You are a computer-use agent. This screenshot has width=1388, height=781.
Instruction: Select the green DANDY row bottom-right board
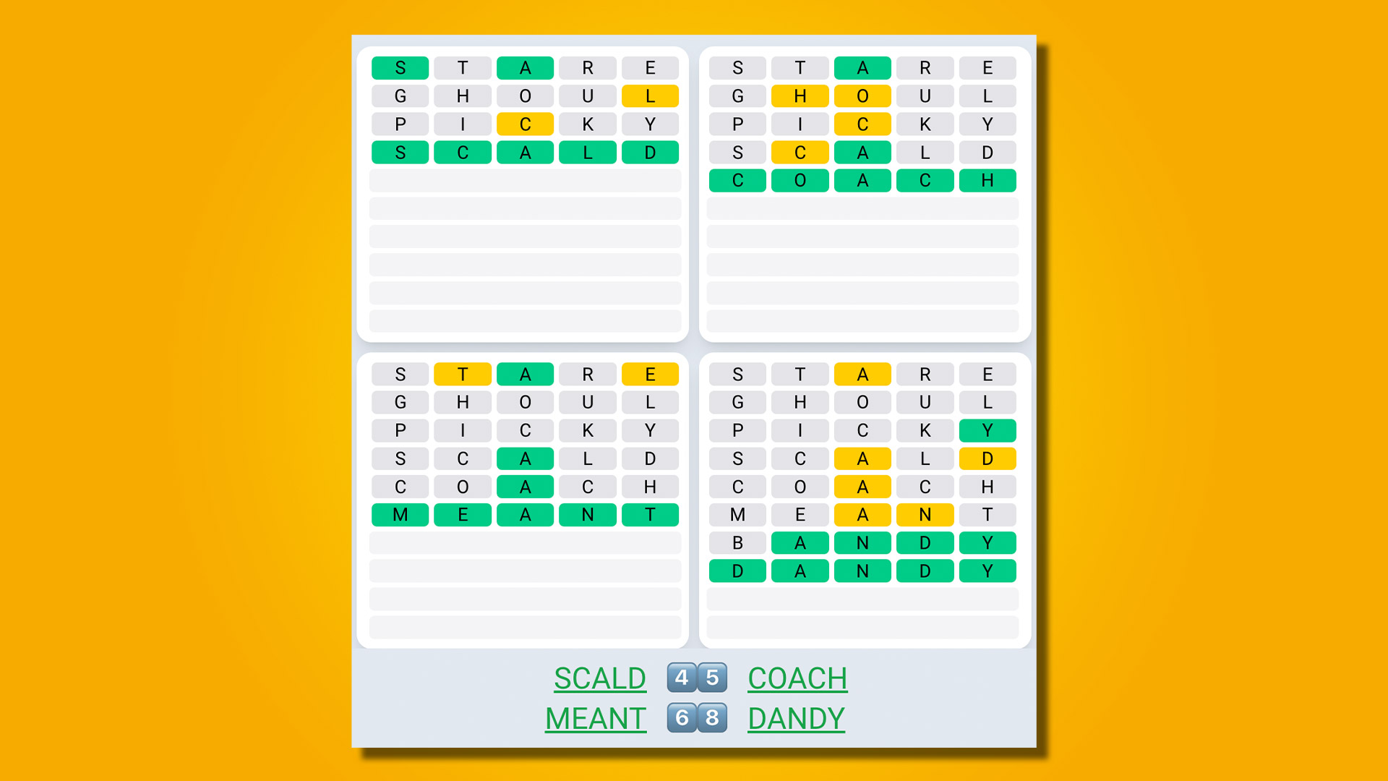859,571
